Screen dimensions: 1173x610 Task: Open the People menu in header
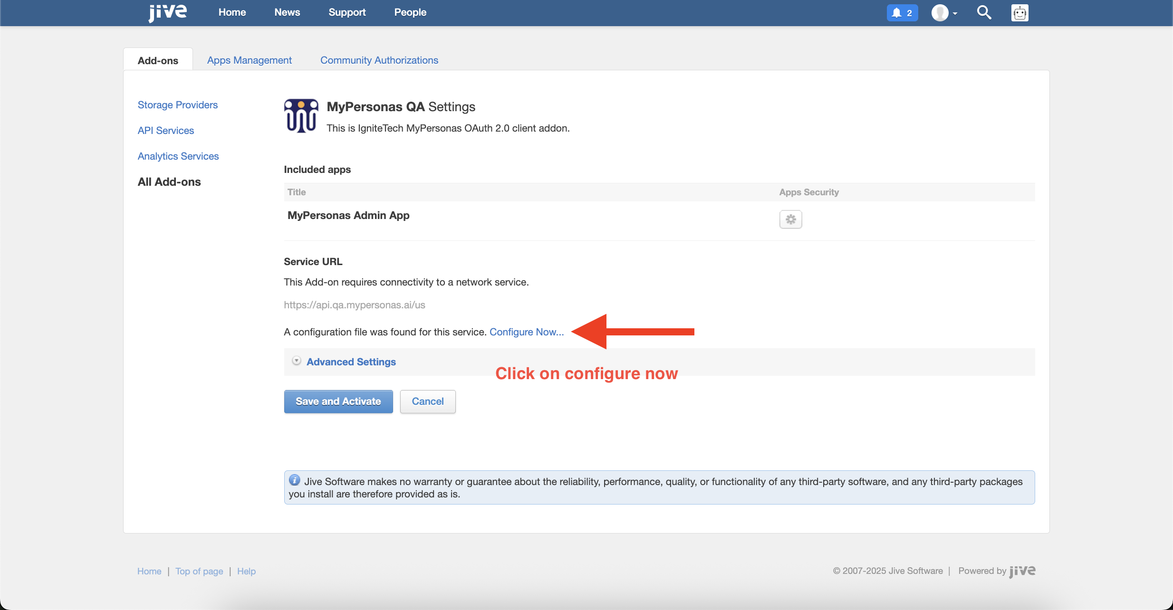[x=410, y=12]
